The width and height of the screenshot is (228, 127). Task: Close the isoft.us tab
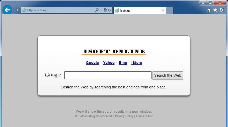[x=163, y=10]
